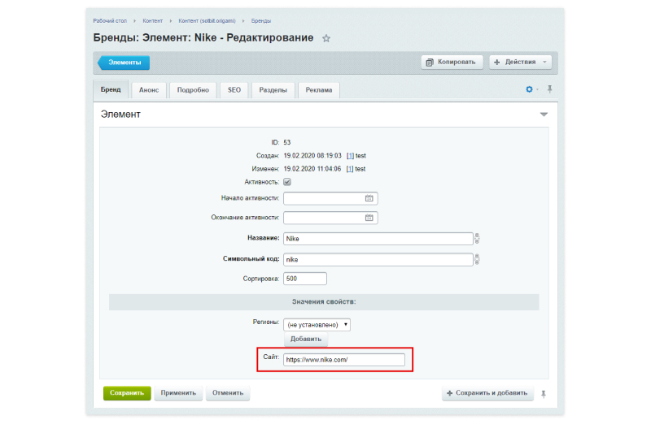The width and height of the screenshot is (651, 424).
Task: Click the Сайт URL input field
Action: [x=344, y=360]
